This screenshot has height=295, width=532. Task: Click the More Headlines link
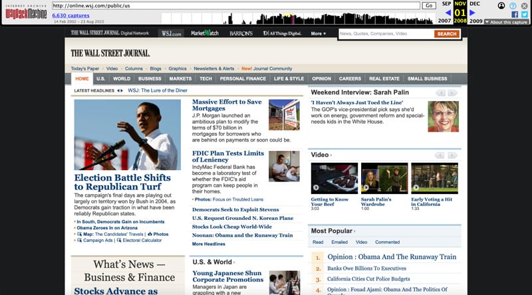pyautogui.click(x=208, y=244)
